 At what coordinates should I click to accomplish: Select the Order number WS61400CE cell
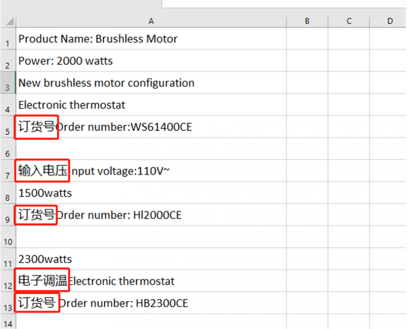click(151, 127)
